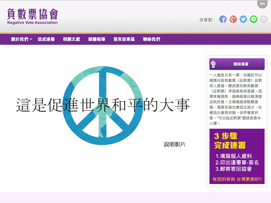Expand the 關於我們 dropdown menu

pos(19,39)
